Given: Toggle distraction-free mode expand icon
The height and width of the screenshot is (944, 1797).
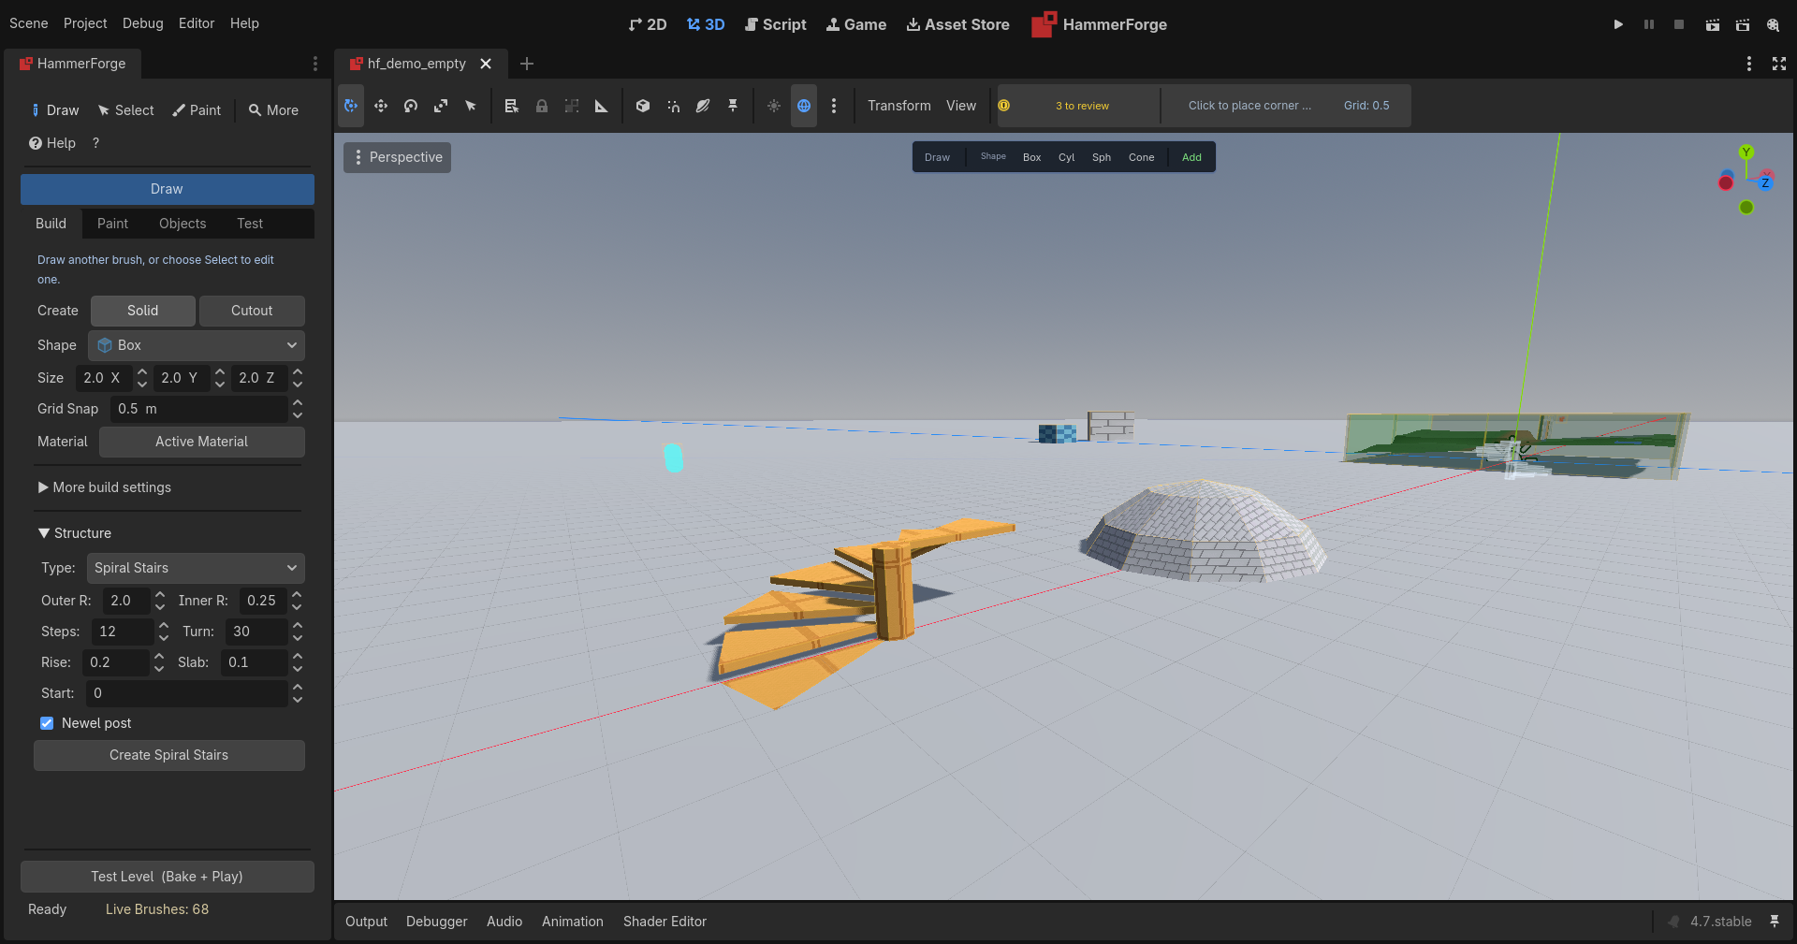Looking at the screenshot, I should (x=1779, y=64).
